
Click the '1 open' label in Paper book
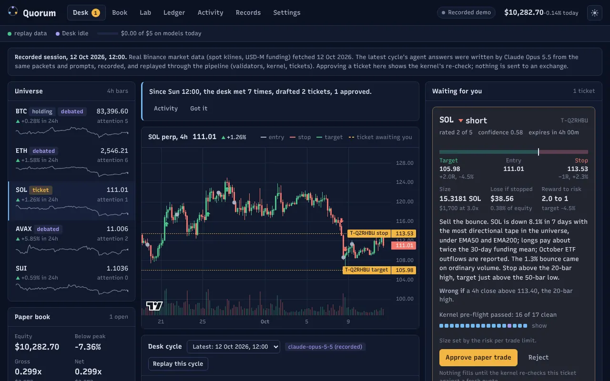[119, 317]
